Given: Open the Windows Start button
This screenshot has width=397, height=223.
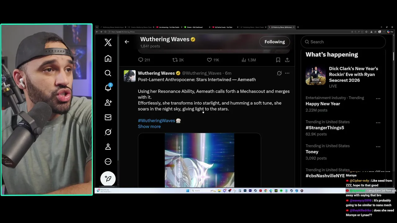Looking at the screenshot, I should pyautogui.click(x=188, y=191).
